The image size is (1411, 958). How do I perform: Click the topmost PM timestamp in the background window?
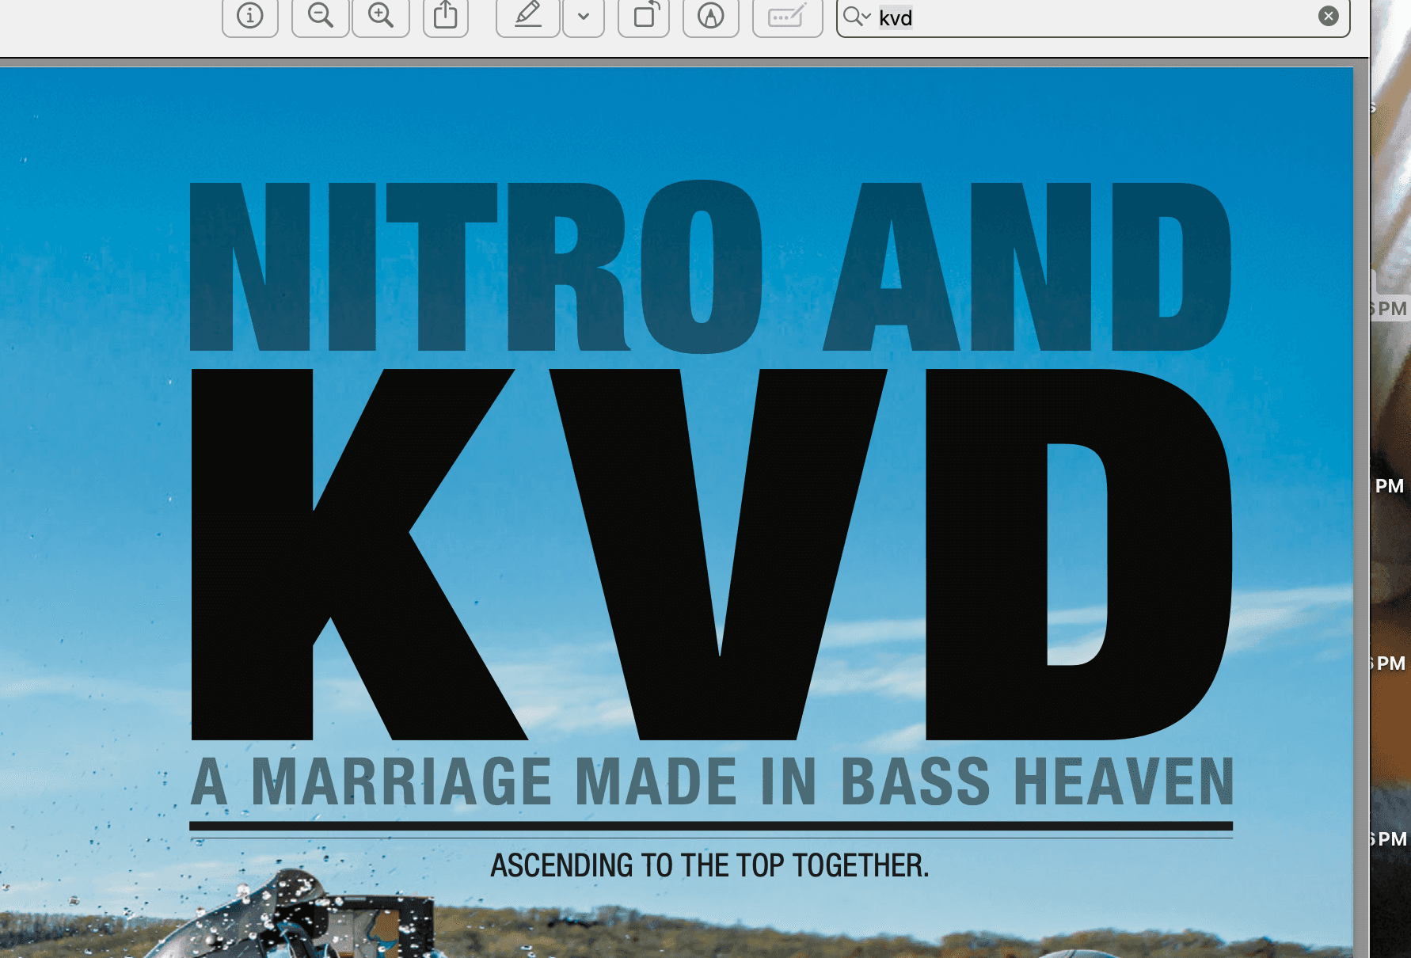pos(1391,309)
